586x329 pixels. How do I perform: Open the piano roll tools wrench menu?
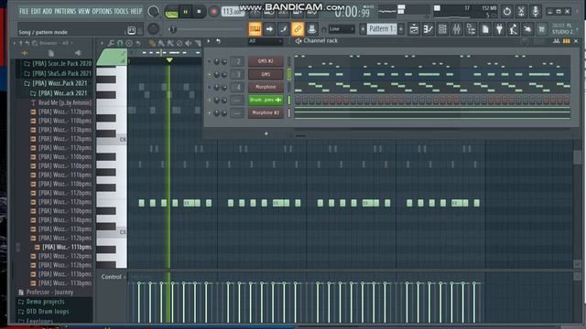[111, 43]
